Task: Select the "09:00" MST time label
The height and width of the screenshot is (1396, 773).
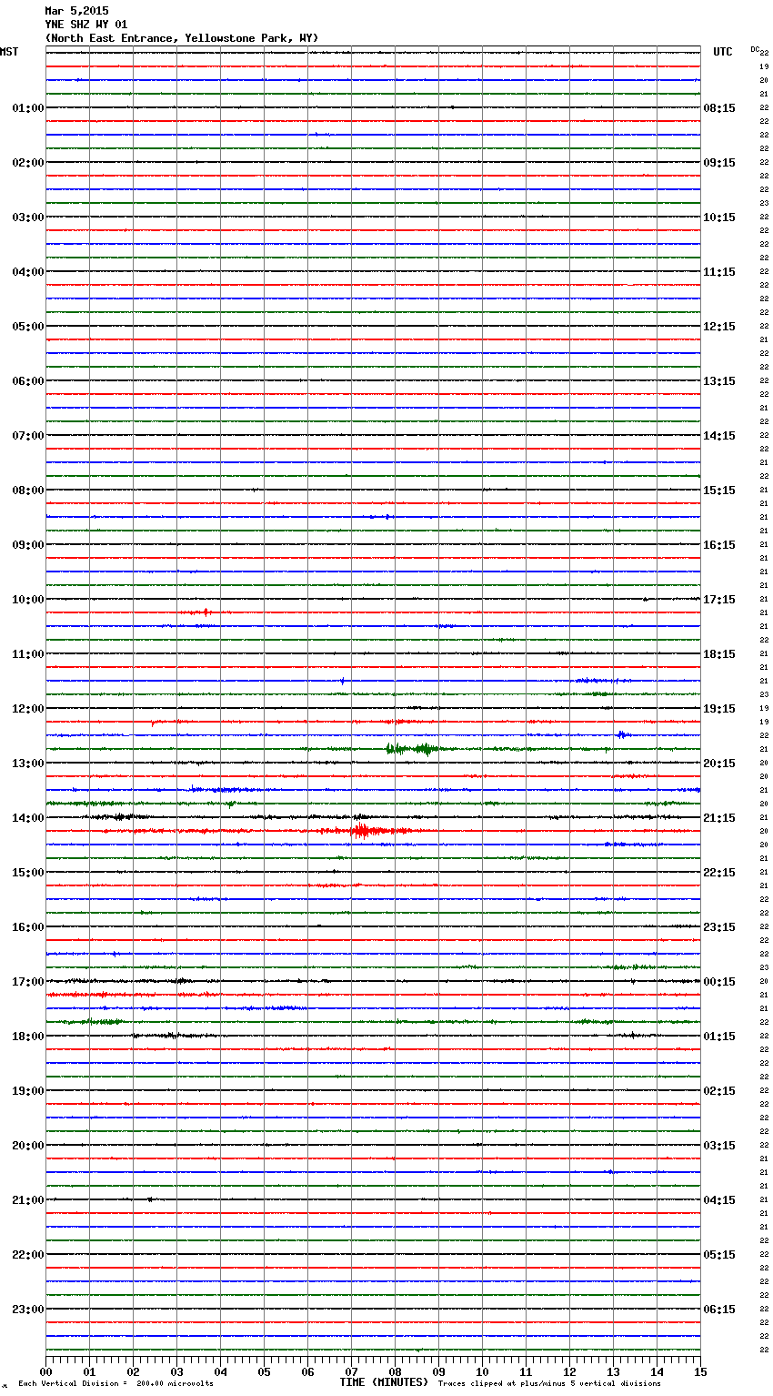Action: pyautogui.click(x=28, y=545)
